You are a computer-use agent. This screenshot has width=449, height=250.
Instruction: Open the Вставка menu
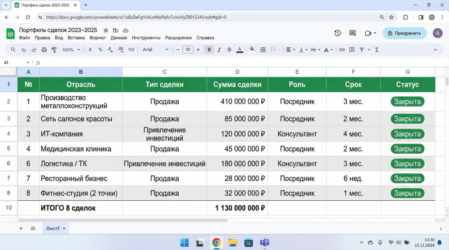[x=76, y=38]
